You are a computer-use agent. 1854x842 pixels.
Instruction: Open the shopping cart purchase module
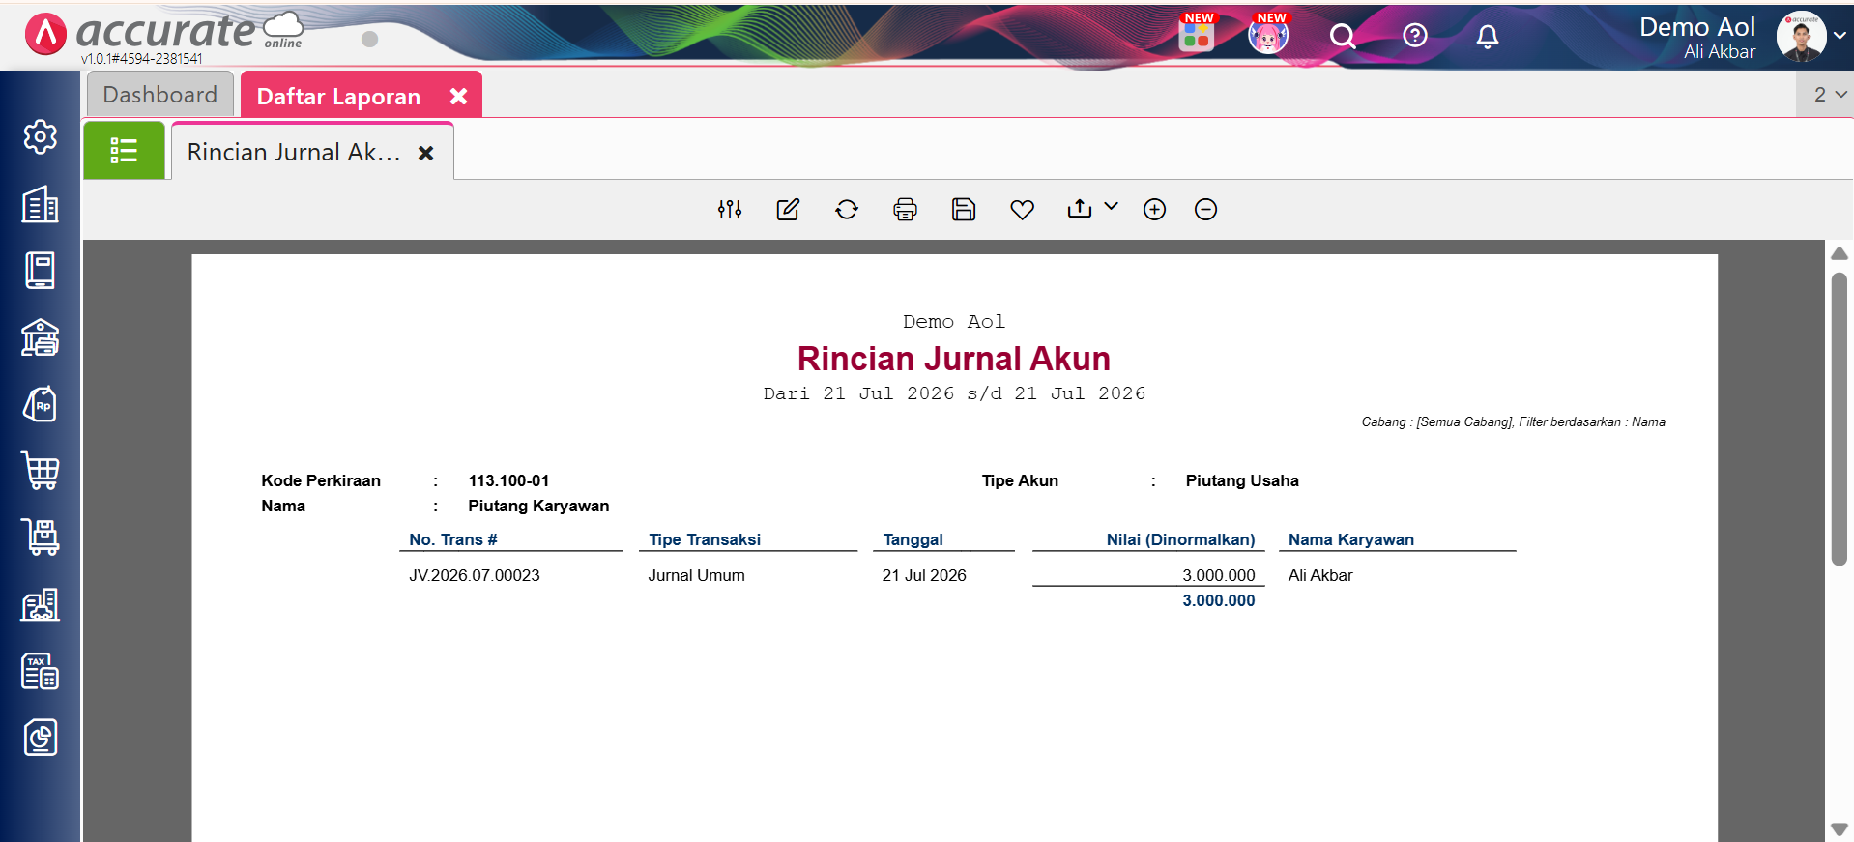point(40,471)
